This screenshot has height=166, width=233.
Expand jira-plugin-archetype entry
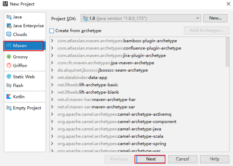52,55
